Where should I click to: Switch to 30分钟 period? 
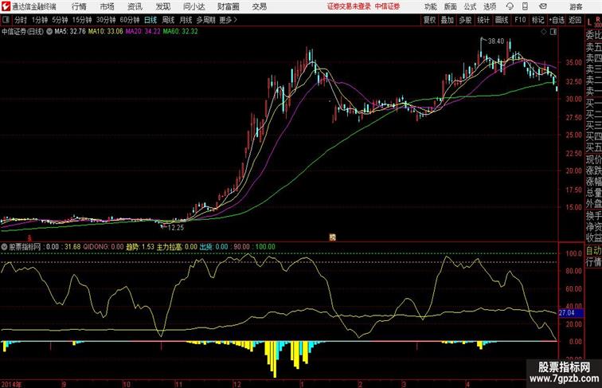[106, 20]
